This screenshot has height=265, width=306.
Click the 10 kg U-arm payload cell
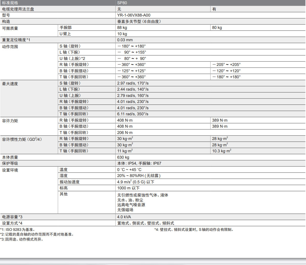(122, 34)
